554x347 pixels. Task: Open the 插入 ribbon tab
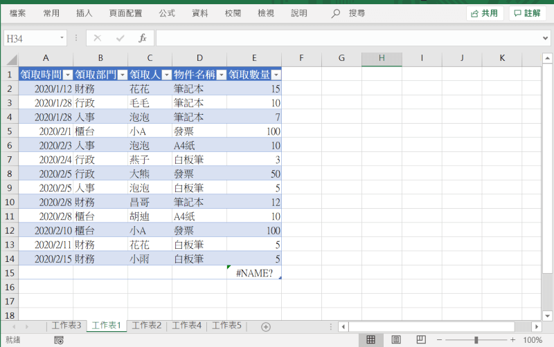[84, 13]
